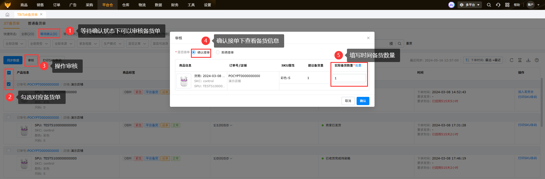Check the order checkbox for 商家已发货 row
The width and height of the screenshot is (545, 179).
point(9,117)
